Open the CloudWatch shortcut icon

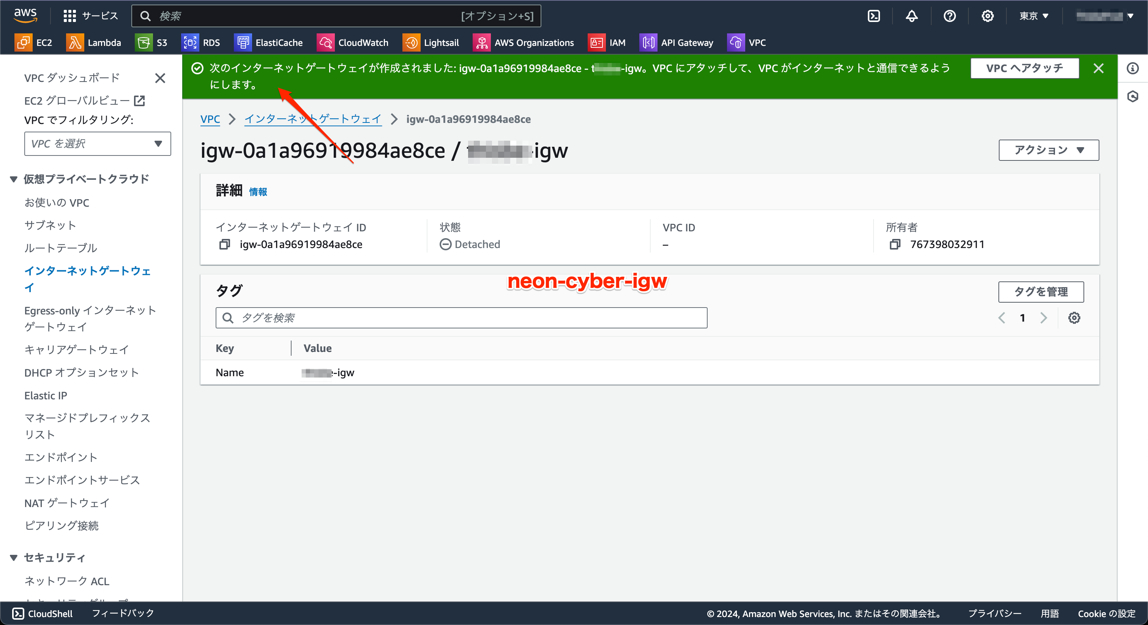tap(326, 43)
